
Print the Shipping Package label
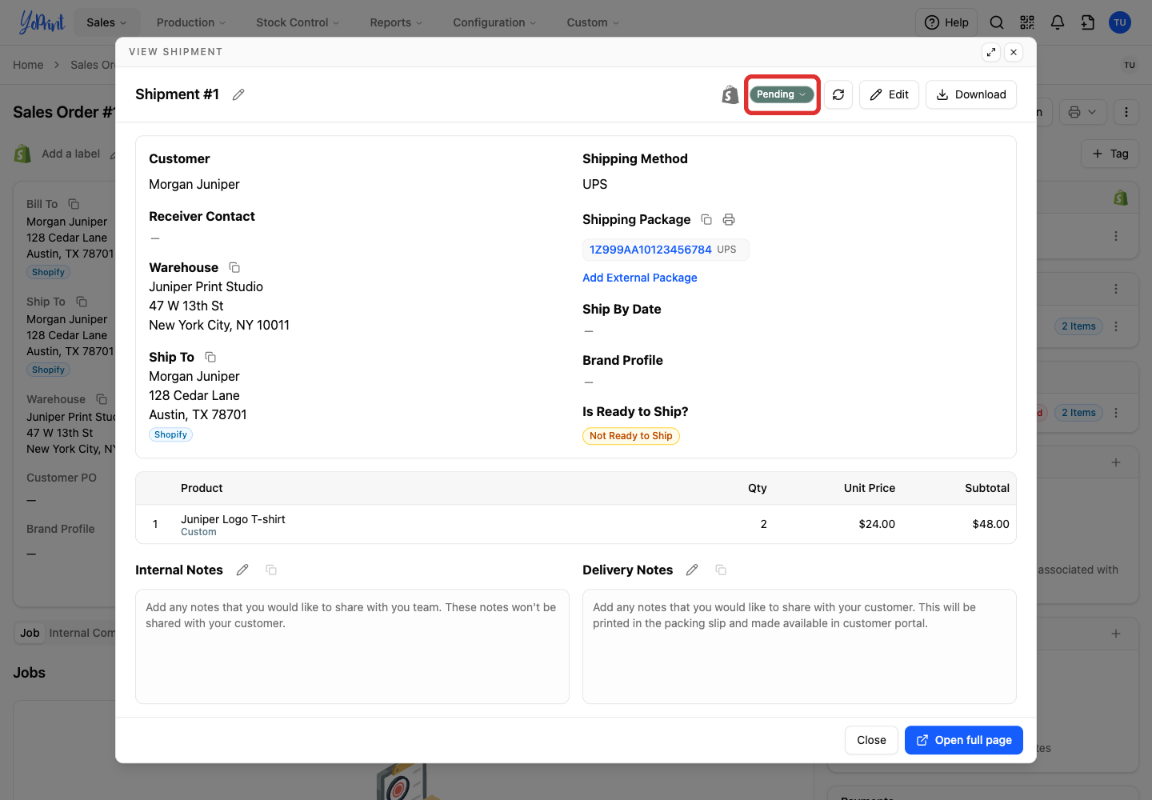coord(729,219)
